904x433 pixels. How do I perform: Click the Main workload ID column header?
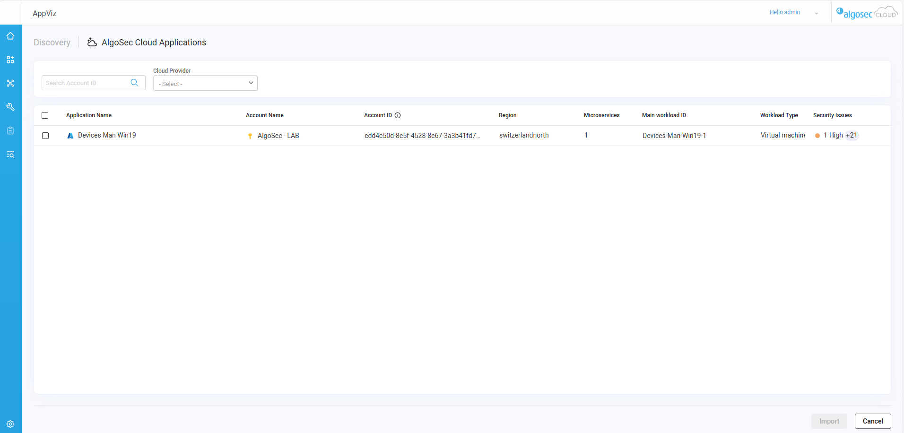(664, 115)
